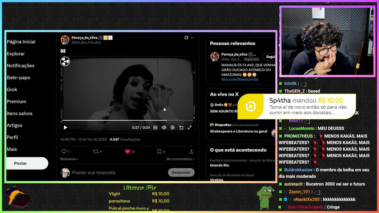379x213 pixels.
Task: Click Buldrokkastee chat username
Action: (x=298, y=170)
